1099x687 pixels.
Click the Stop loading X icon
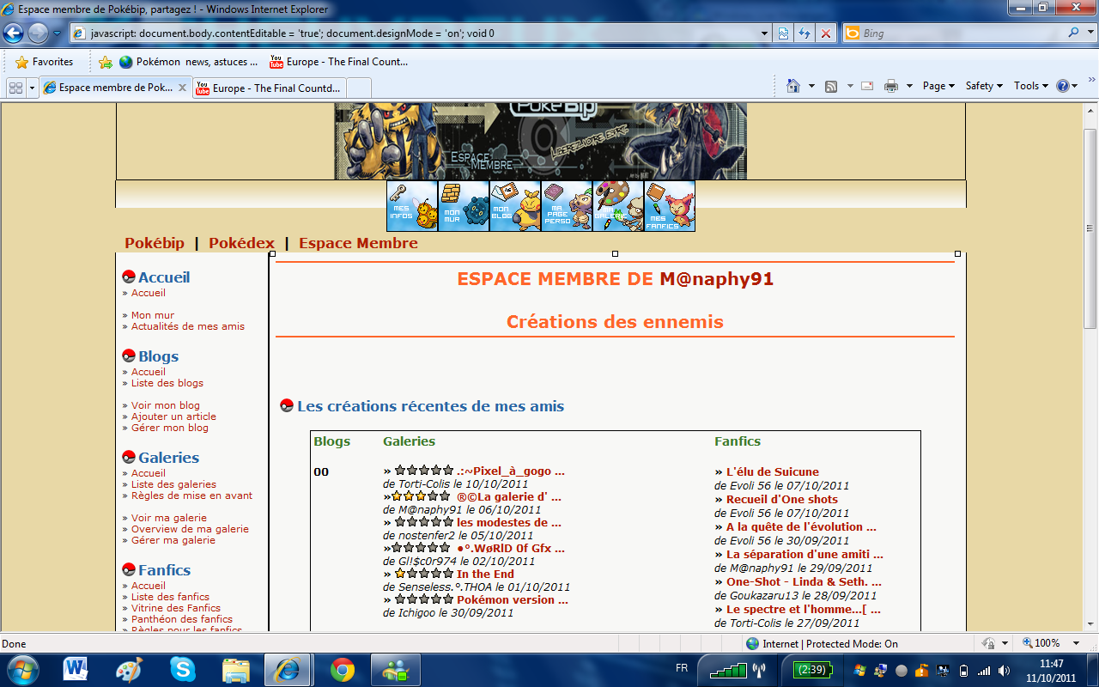(826, 33)
